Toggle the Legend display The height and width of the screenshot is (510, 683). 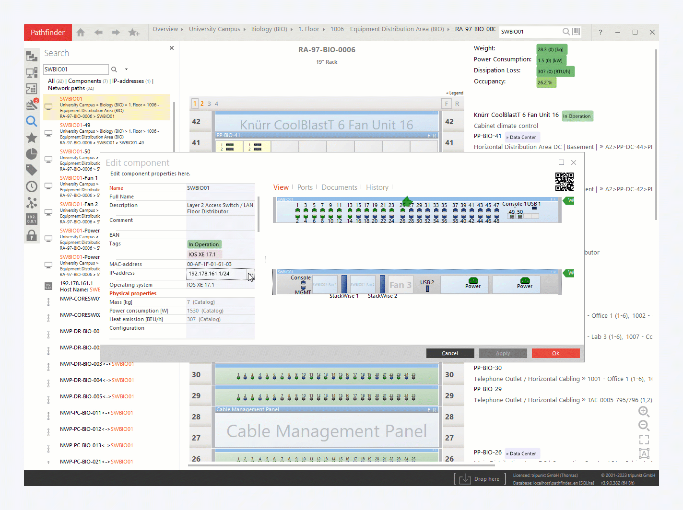pyautogui.click(x=455, y=93)
